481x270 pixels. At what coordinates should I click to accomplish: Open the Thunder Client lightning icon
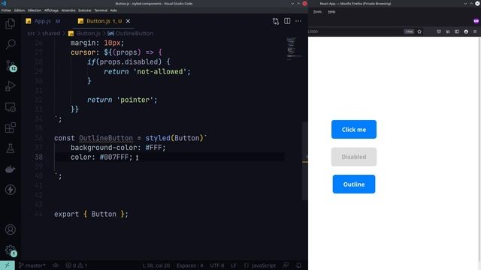pos(10,190)
